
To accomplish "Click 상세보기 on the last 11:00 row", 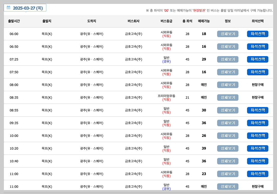I will click(x=228, y=186).
